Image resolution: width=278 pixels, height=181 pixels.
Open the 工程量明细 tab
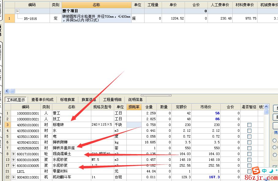coord(112,100)
